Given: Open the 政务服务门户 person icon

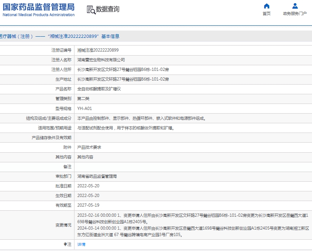Looking at the screenshot, I should click(295, 6).
